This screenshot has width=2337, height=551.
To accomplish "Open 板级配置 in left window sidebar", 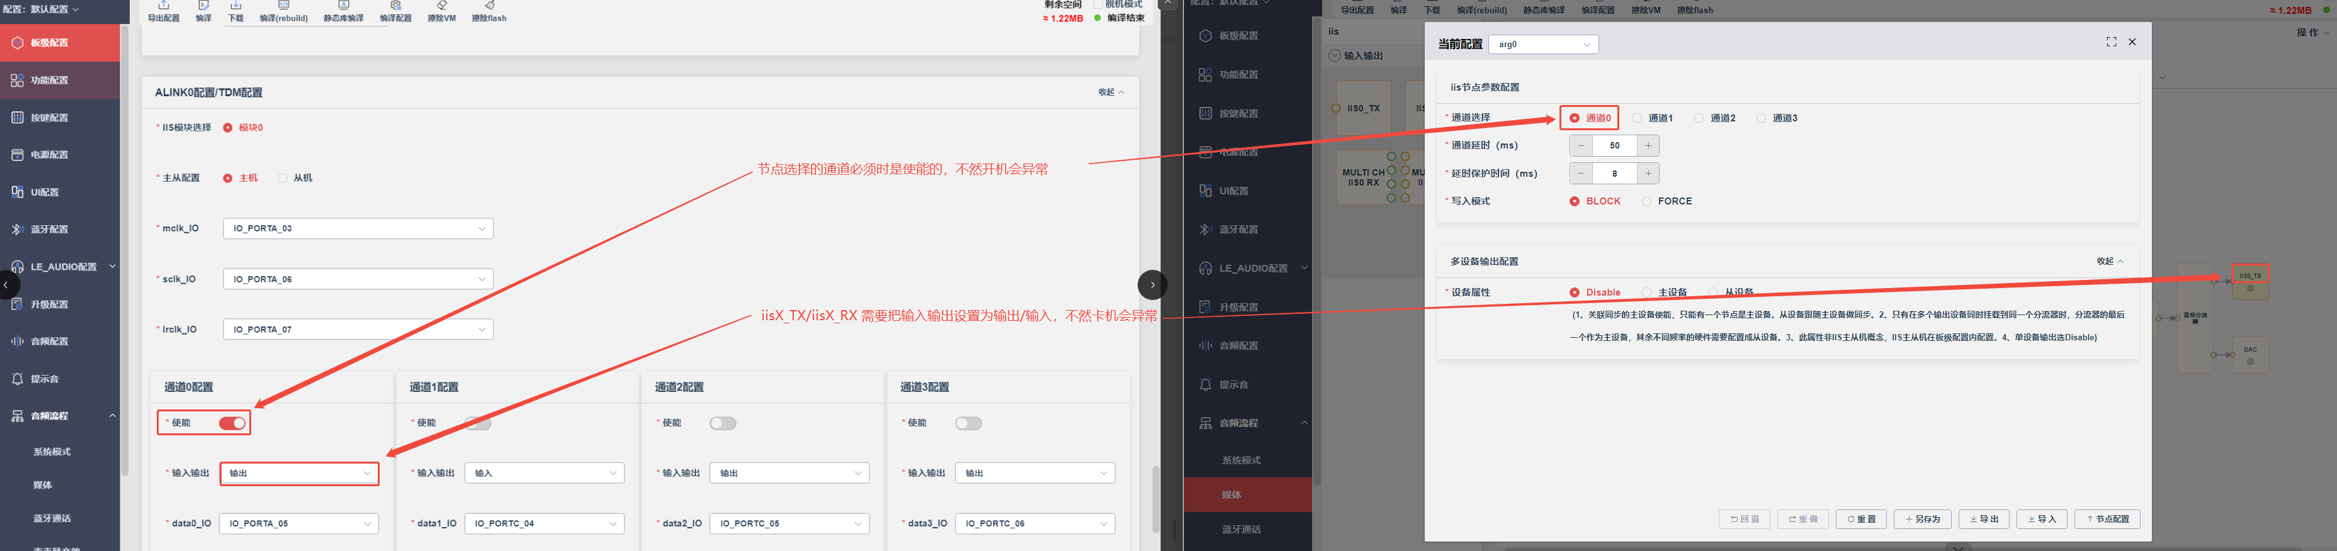I will coord(60,43).
